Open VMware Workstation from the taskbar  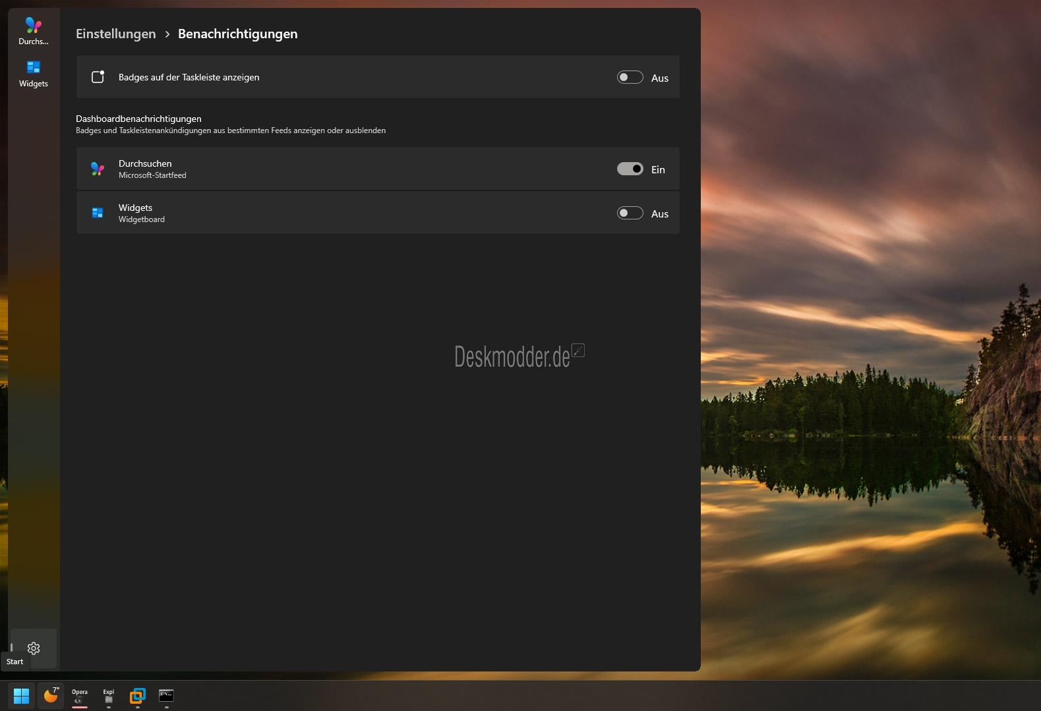pos(137,696)
